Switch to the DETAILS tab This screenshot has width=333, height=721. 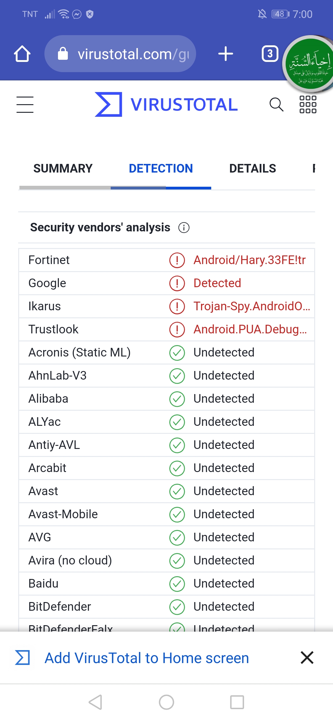pos(253,169)
